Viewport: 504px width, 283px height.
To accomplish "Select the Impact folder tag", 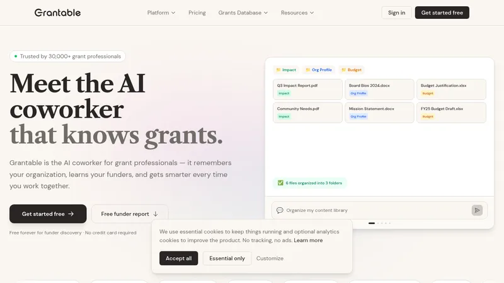I will (286, 70).
